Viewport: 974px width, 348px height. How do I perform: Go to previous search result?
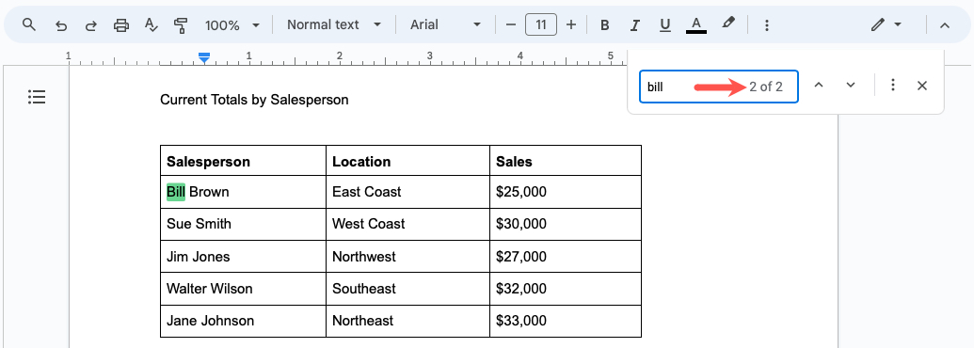point(819,86)
